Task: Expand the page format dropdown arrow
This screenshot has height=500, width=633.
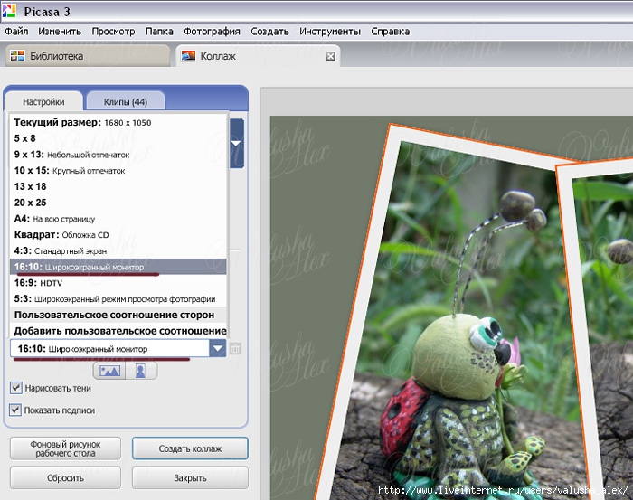Action: [218, 348]
